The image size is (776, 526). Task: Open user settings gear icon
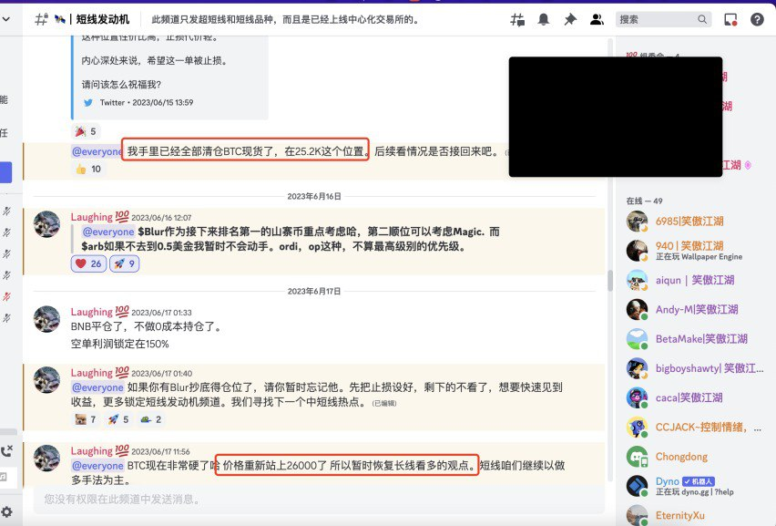7,511
